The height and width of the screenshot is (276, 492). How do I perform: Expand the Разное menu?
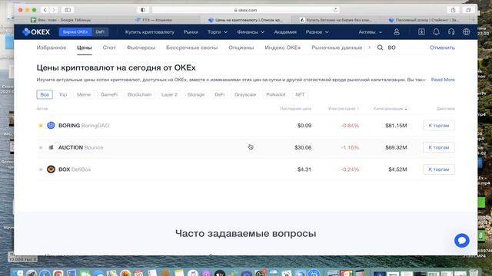click(317, 32)
